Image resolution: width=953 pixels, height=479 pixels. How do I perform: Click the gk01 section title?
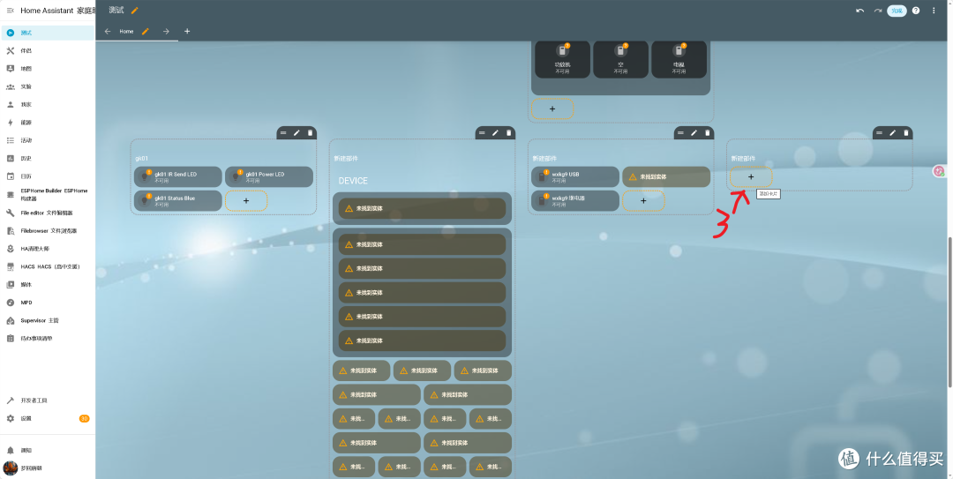coord(141,158)
